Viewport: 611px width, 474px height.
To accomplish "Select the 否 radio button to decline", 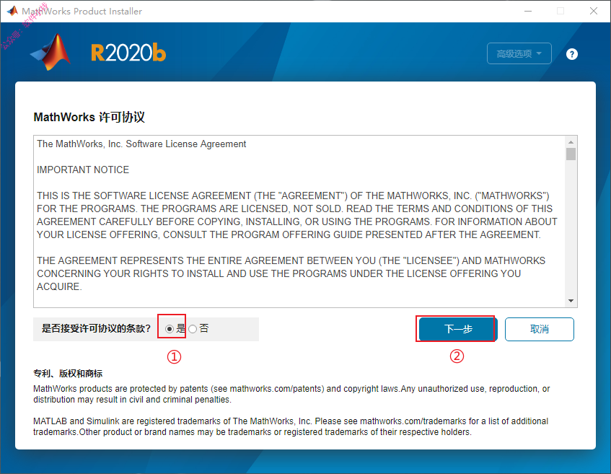I will click(x=193, y=329).
